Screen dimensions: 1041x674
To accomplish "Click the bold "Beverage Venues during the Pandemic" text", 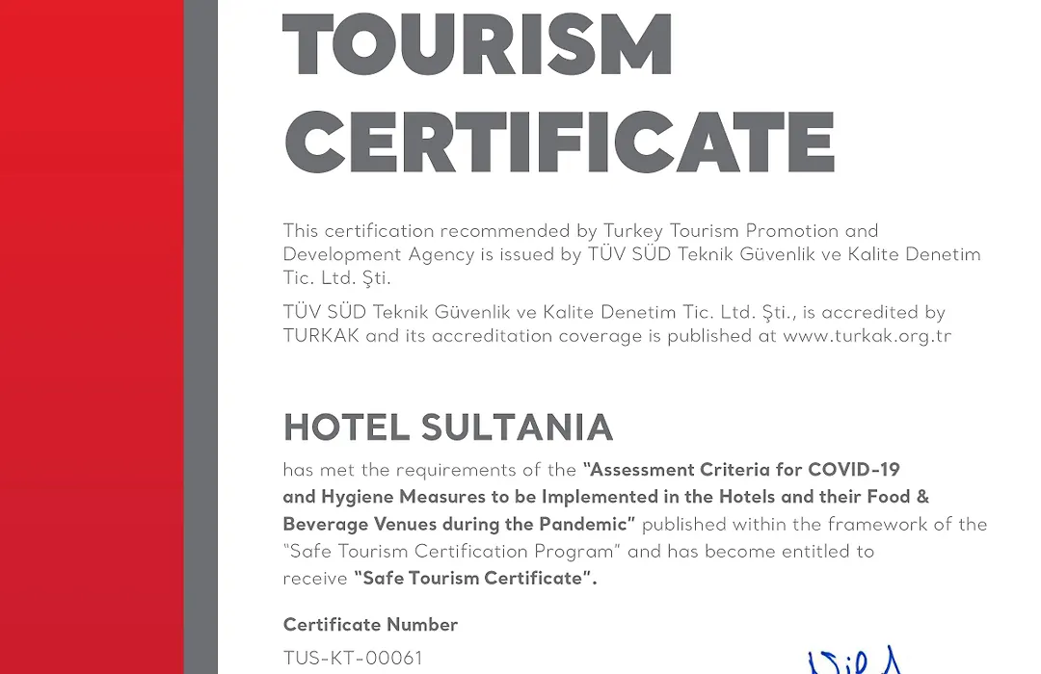I will coord(460,524).
